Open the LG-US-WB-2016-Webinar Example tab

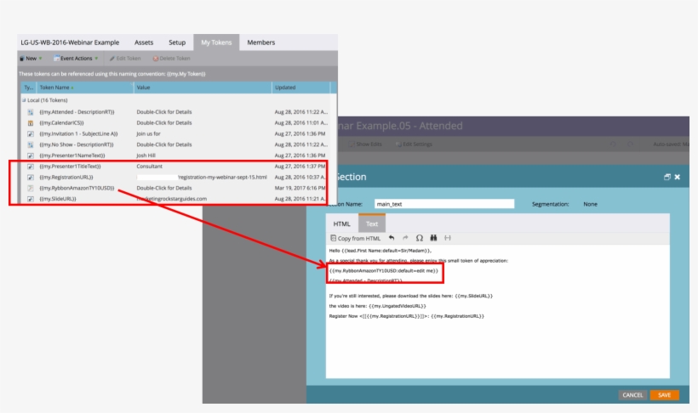[70, 42]
